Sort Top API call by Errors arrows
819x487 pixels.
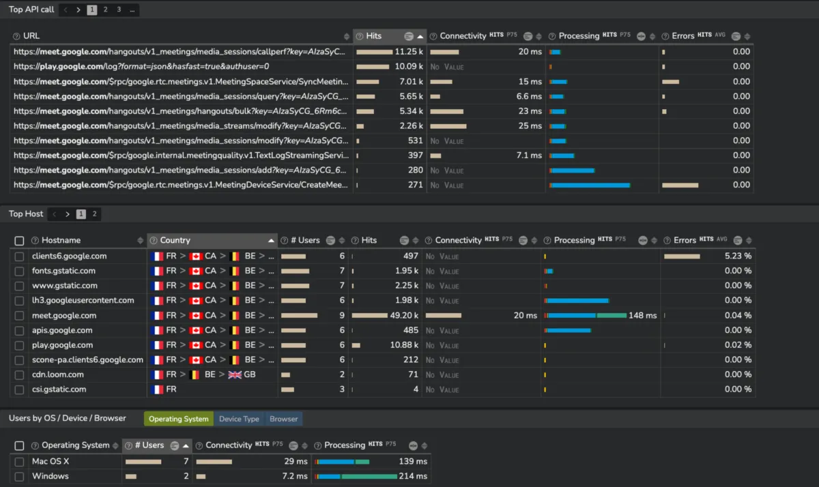tap(747, 36)
